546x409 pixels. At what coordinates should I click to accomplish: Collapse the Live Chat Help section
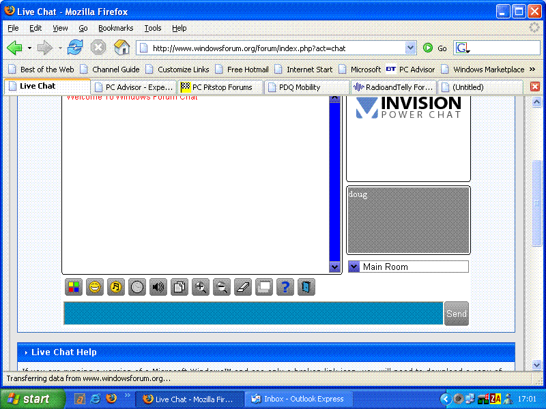(26, 352)
